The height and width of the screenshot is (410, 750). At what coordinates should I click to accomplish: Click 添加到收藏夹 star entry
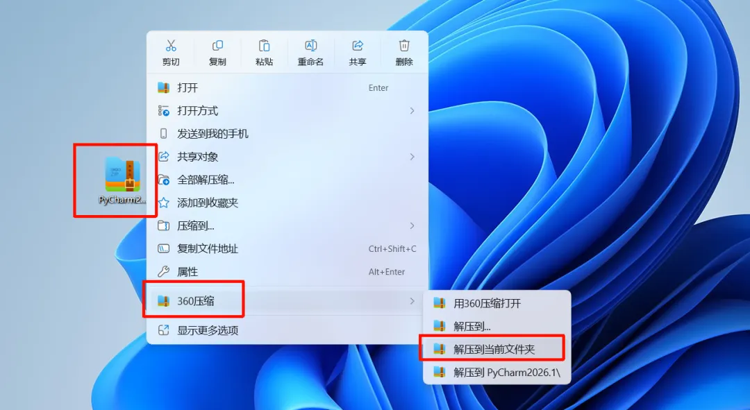click(287, 203)
